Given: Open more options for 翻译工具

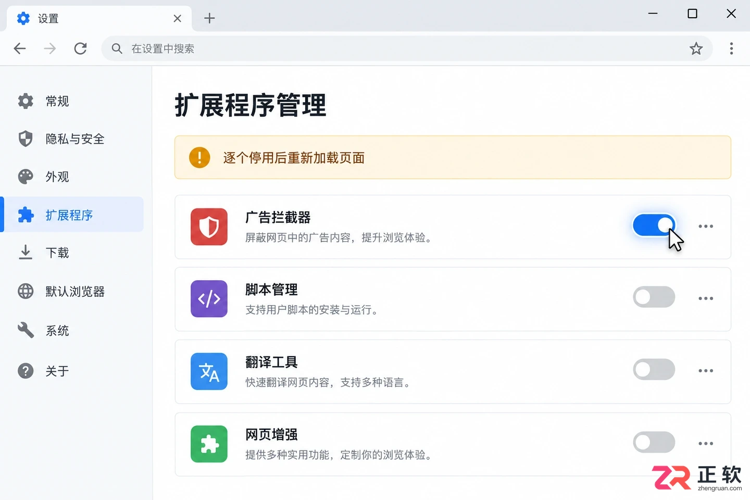Looking at the screenshot, I should tap(706, 371).
